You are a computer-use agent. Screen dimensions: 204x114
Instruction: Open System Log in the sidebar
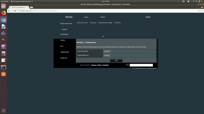pos(64,58)
